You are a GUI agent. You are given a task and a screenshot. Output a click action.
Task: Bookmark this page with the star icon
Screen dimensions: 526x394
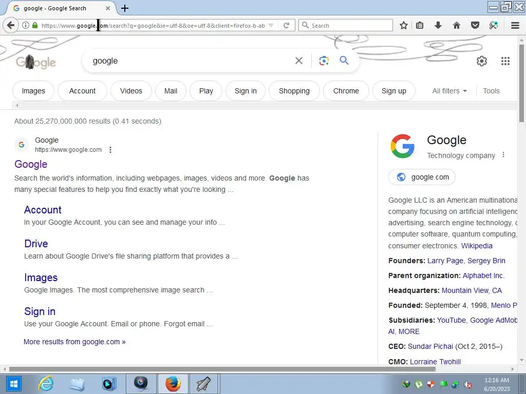[404, 25]
